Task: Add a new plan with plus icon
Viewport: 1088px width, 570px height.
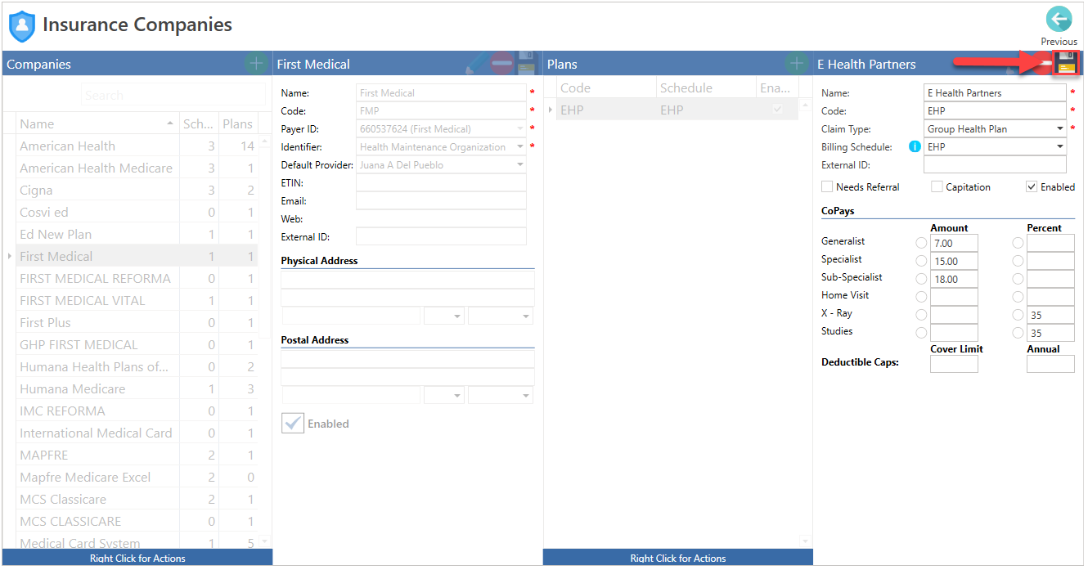Action: pyautogui.click(x=796, y=64)
